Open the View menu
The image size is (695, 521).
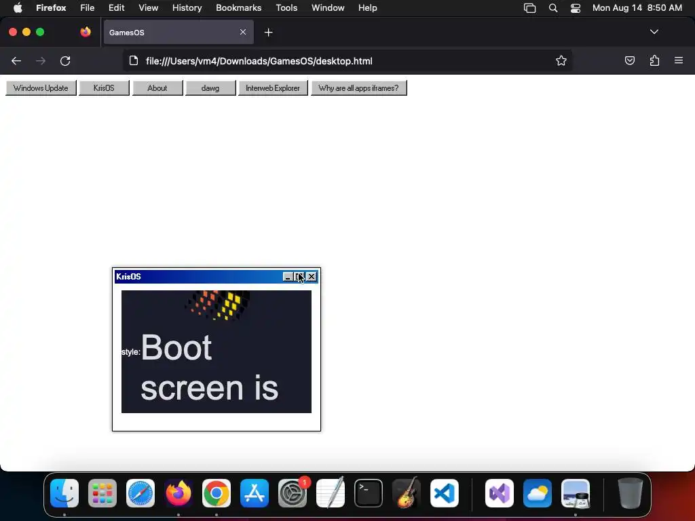(148, 8)
